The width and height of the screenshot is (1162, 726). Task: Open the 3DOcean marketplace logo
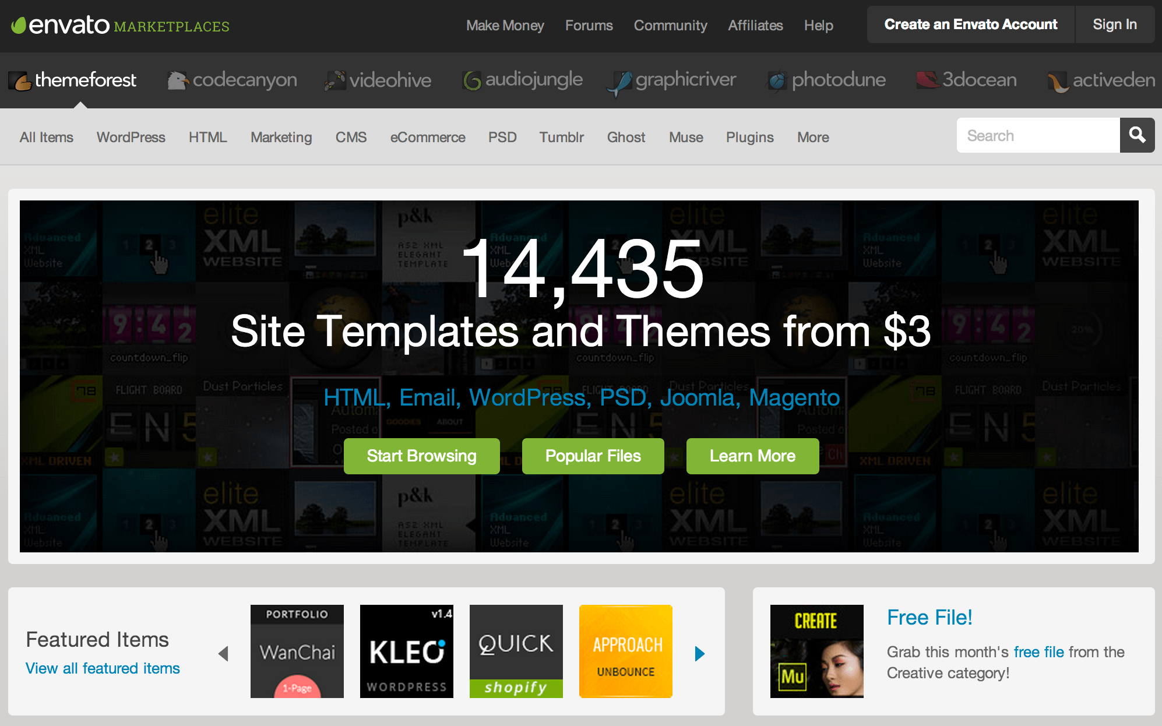coord(967,80)
